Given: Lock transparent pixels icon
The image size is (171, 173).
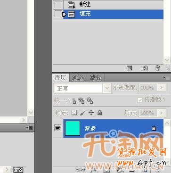Looking at the screenshot, I should point(74,113).
